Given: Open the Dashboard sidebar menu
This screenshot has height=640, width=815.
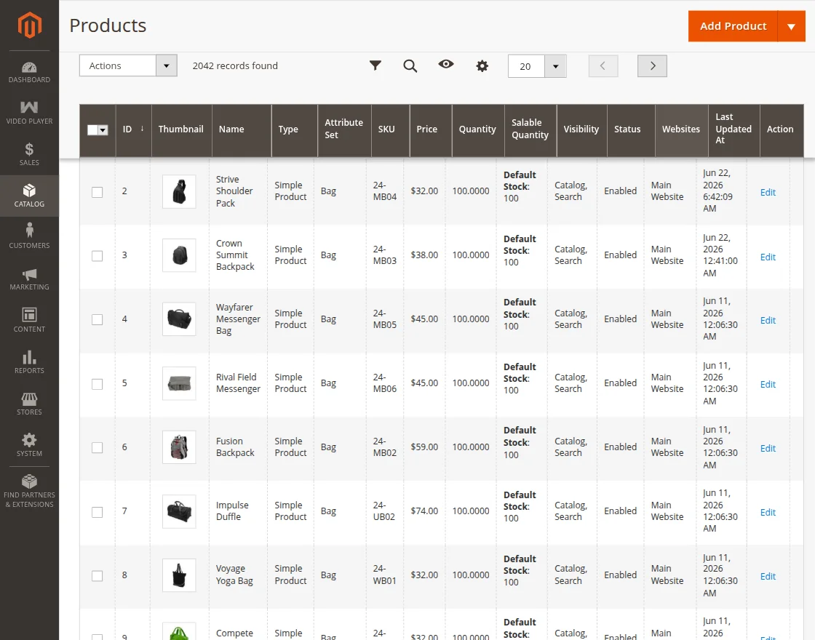Looking at the screenshot, I should pyautogui.click(x=29, y=72).
